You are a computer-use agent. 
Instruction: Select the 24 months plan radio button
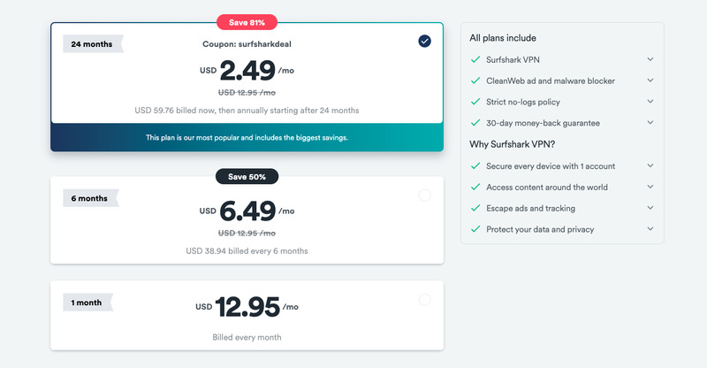424,41
